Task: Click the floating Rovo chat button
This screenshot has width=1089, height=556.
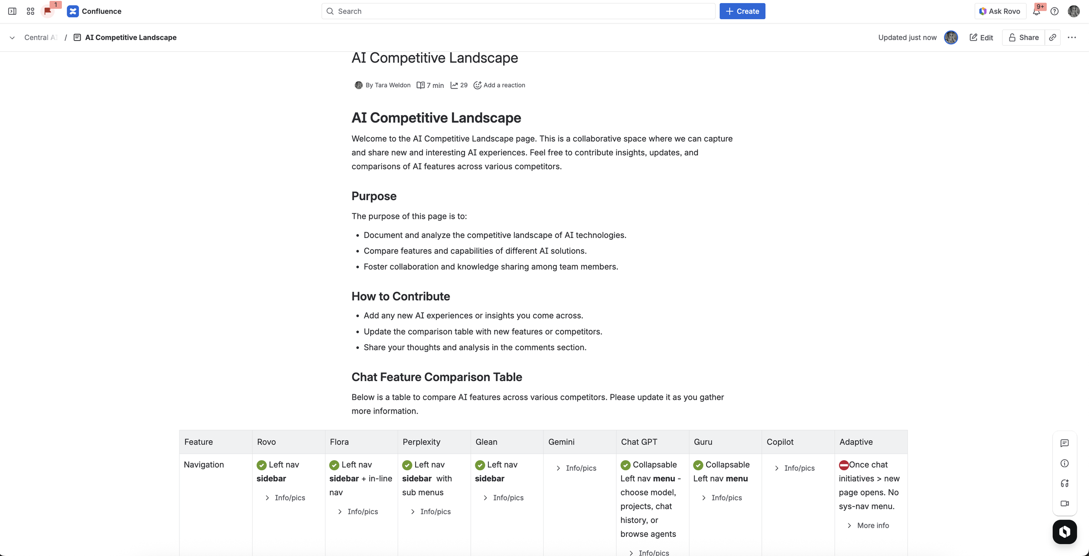Action: [x=1065, y=532]
